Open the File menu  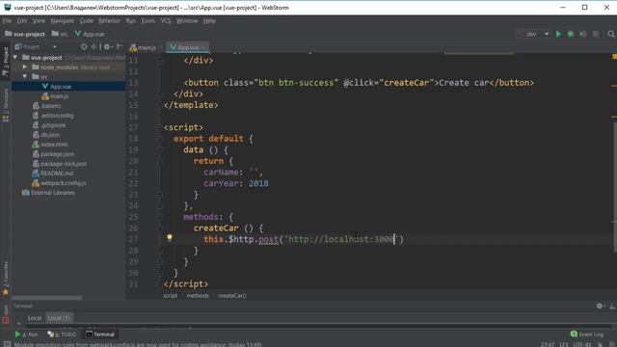(x=7, y=21)
